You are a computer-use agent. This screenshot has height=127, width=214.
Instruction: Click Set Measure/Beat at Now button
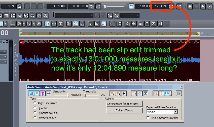click(x=124, y=104)
